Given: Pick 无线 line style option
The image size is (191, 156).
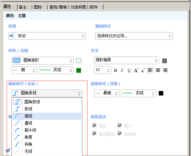Looking at the screenshot, I should point(47,152).
